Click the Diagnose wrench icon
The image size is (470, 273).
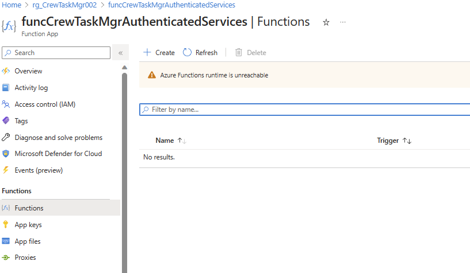pos(6,138)
